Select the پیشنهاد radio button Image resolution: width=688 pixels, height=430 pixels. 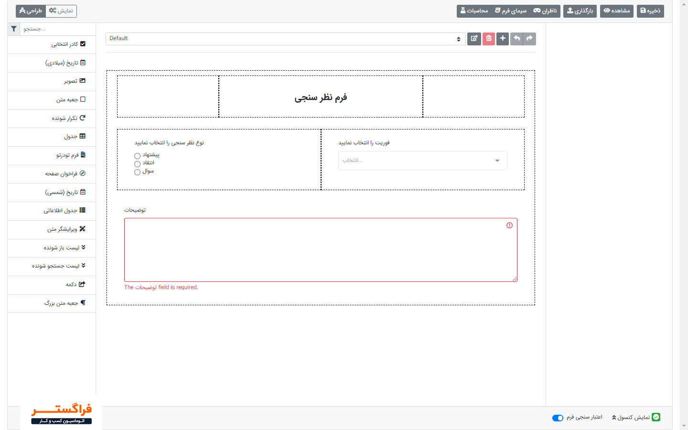(x=138, y=156)
